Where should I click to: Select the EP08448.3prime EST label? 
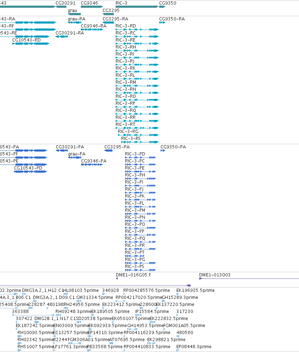pos(194,347)
